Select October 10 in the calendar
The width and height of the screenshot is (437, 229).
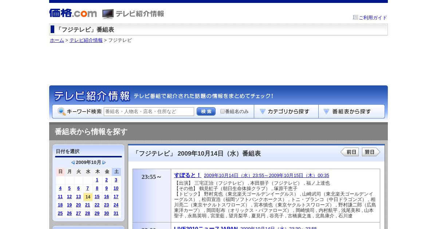pos(116,188)
